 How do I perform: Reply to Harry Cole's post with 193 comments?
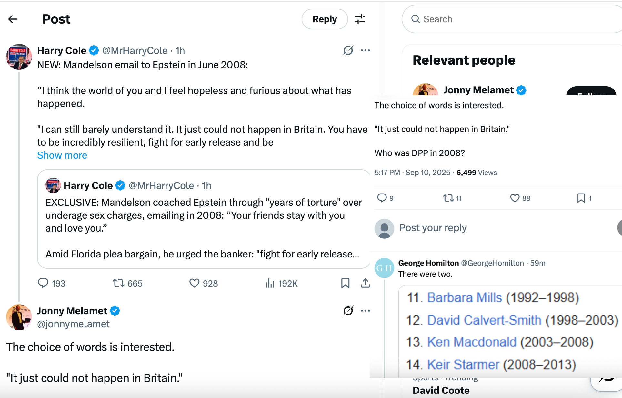pyautogui.click(x=43, y=283)
